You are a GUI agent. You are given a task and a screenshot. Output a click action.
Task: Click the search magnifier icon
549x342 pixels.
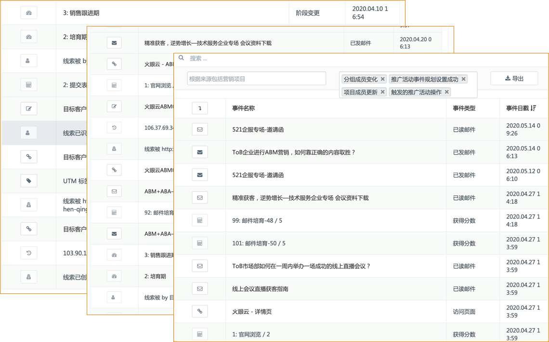pos(181,57)
